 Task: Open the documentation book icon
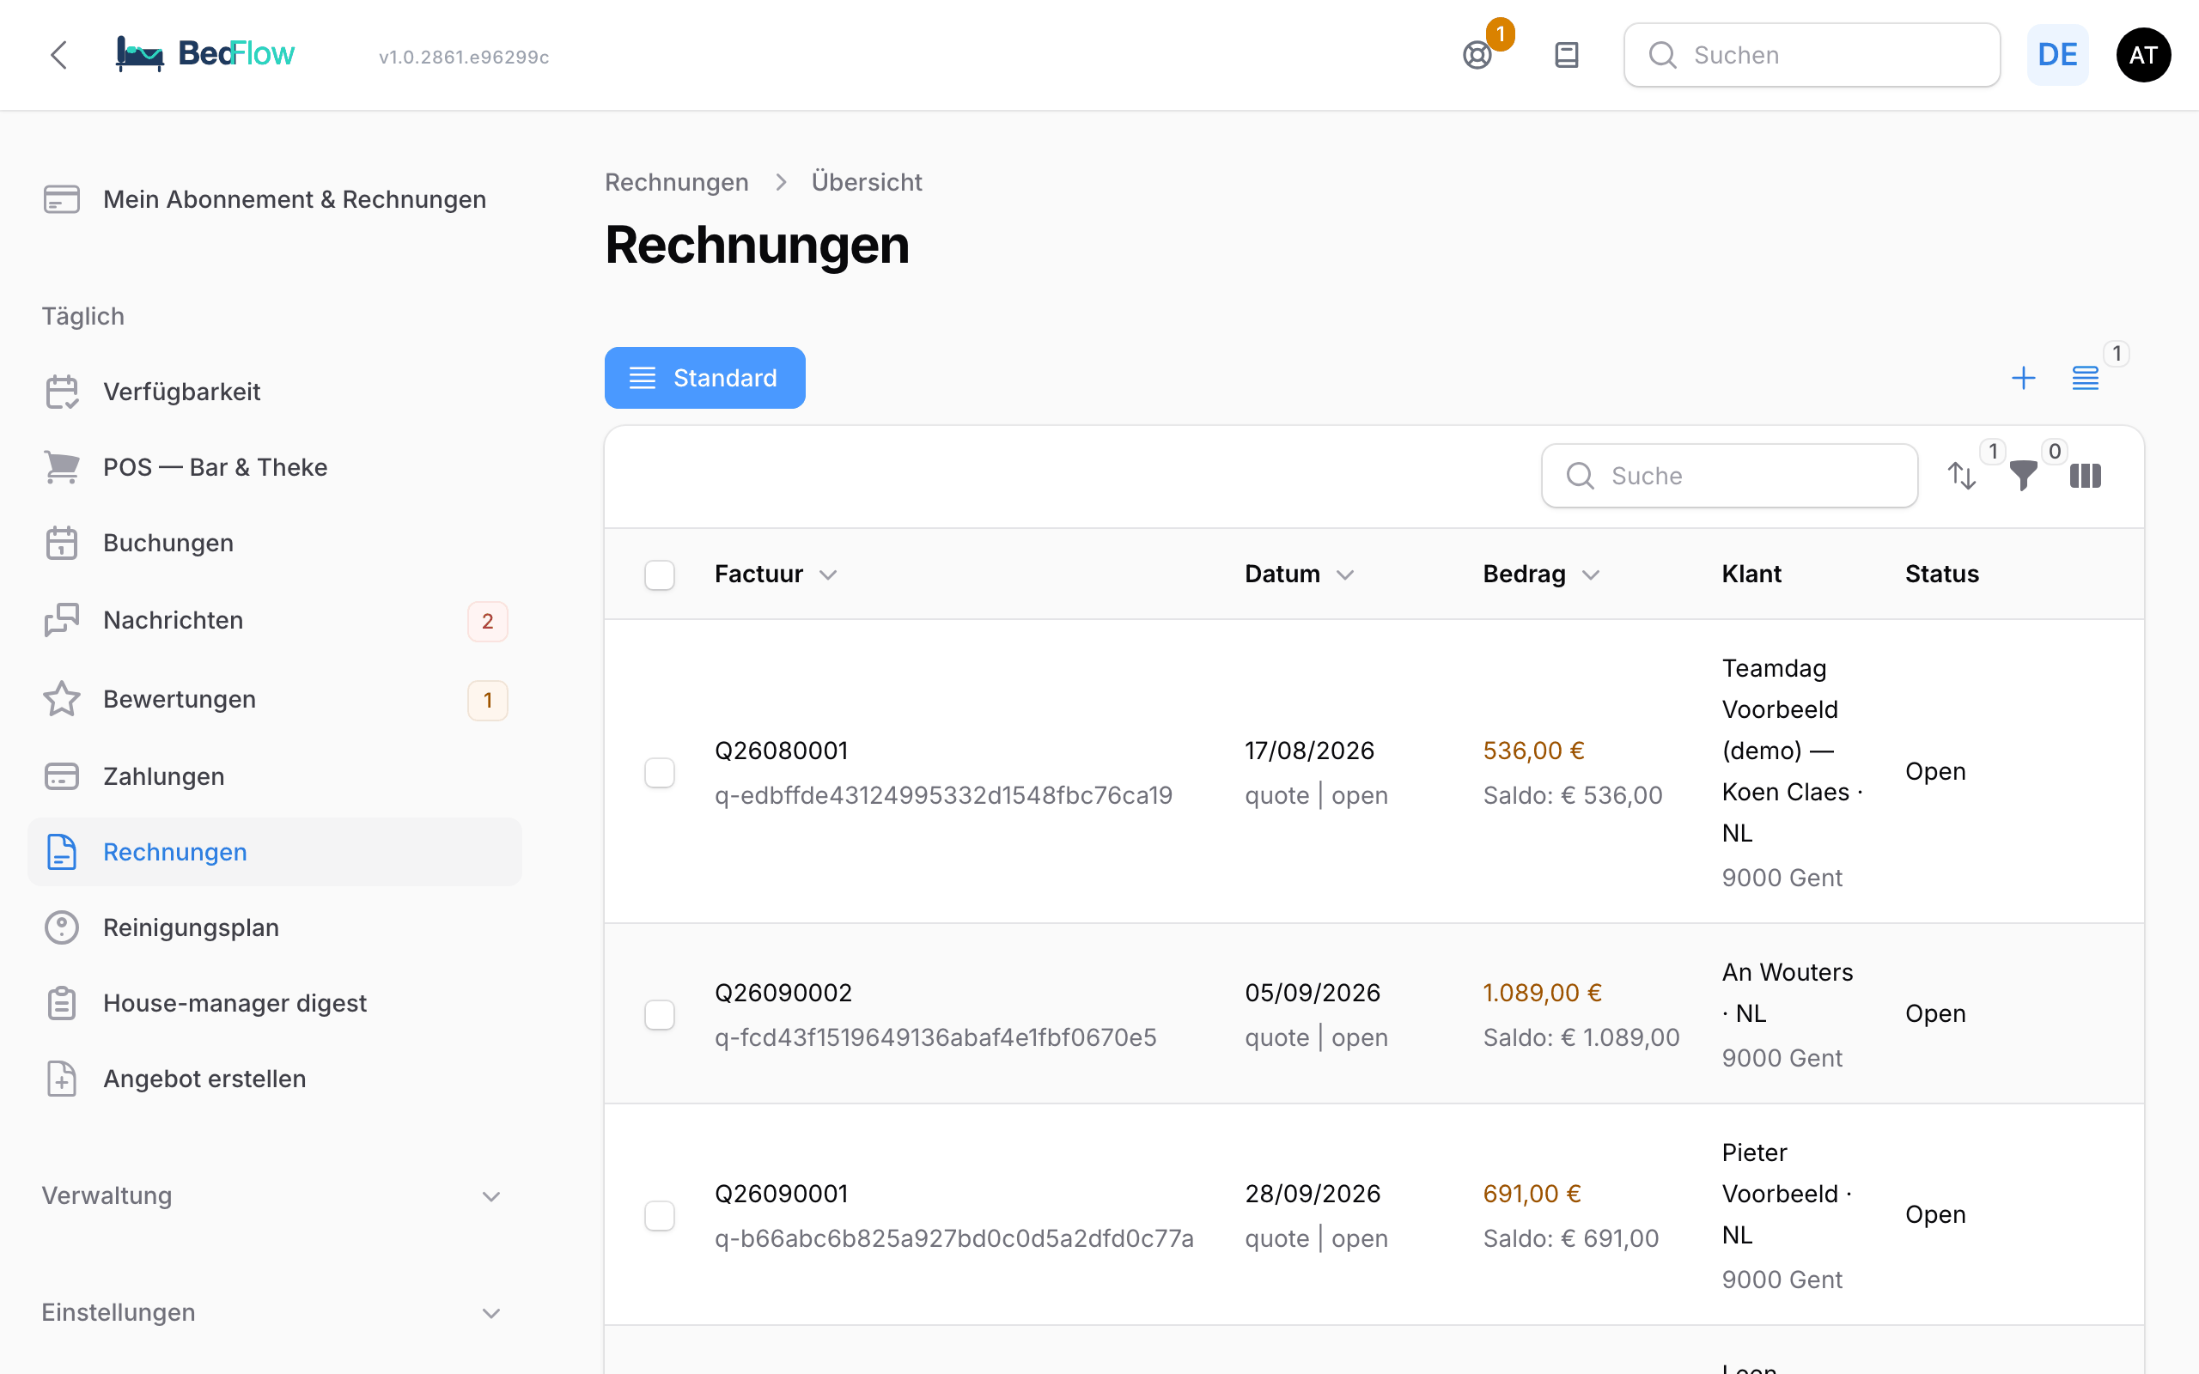click(1567, 54)
